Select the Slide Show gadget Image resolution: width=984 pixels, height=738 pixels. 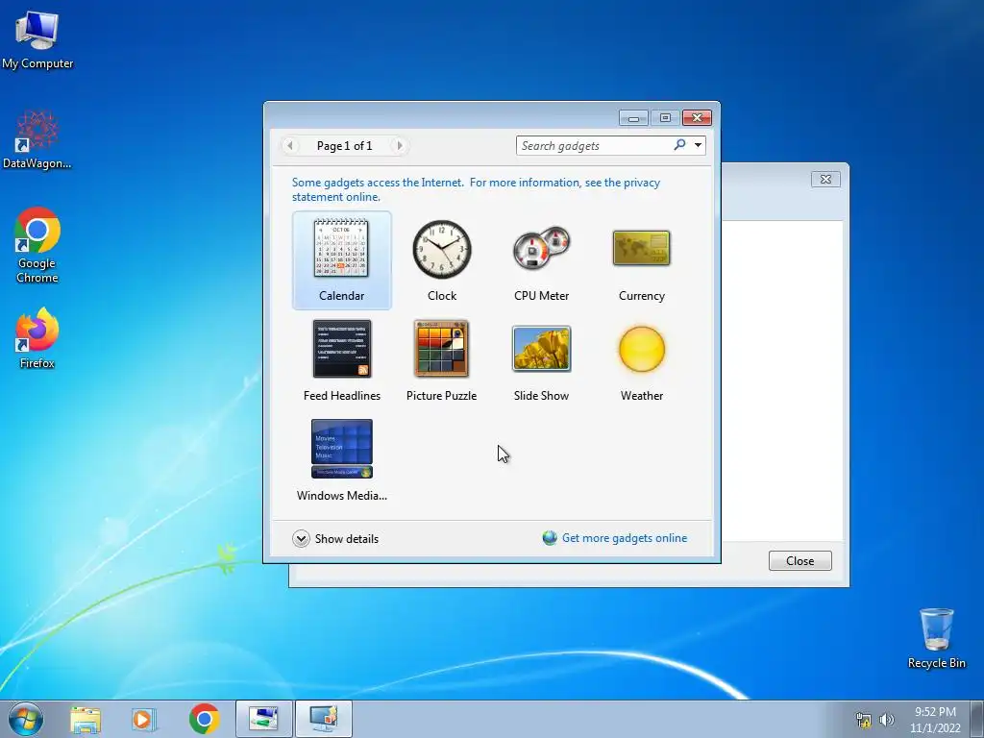click(x=542, y=360)
